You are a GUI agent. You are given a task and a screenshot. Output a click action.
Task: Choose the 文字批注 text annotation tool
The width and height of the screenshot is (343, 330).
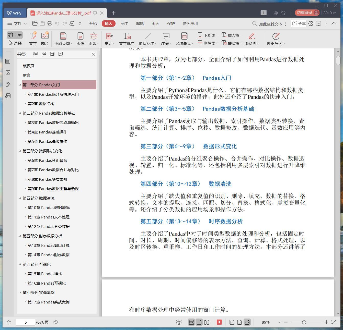127,39
